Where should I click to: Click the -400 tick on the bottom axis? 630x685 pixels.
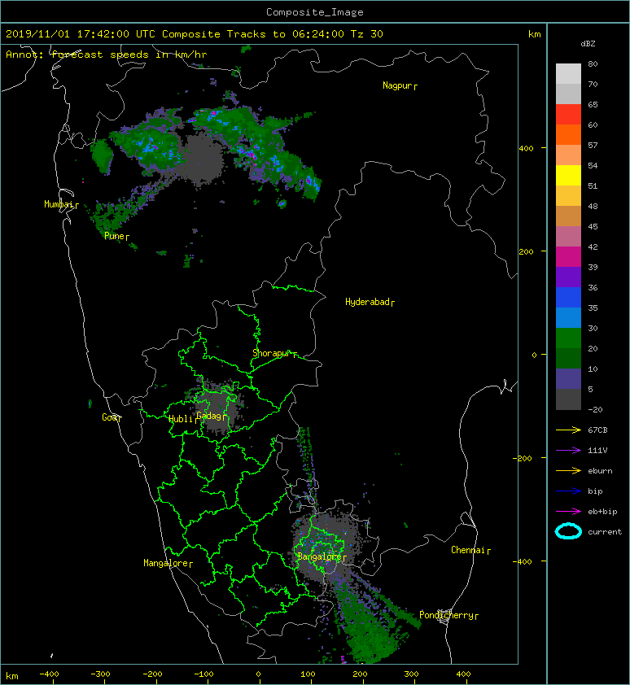pos(49,674)
